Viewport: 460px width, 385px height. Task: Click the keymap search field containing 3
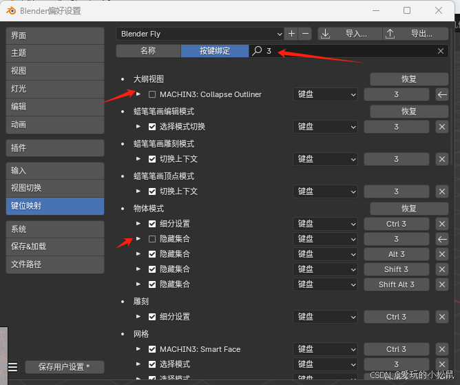(x=348, y=51)
